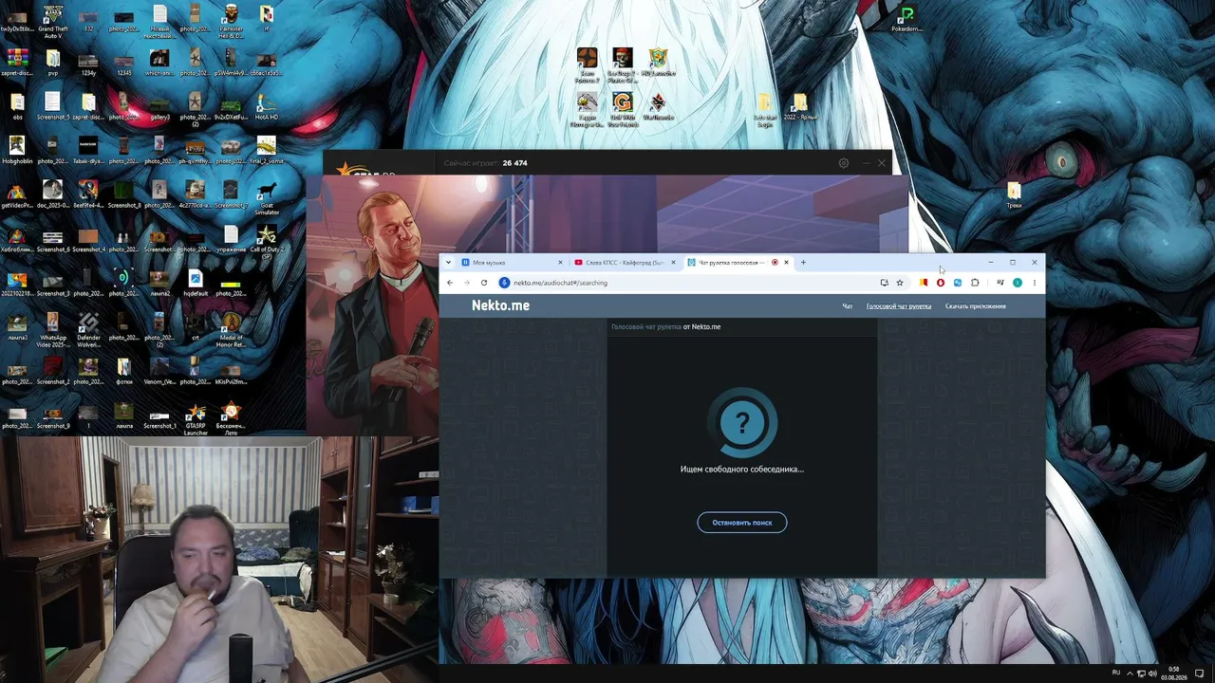
Task: Select the Warthunder desktop shortcut
Action: tap(658, 106)
